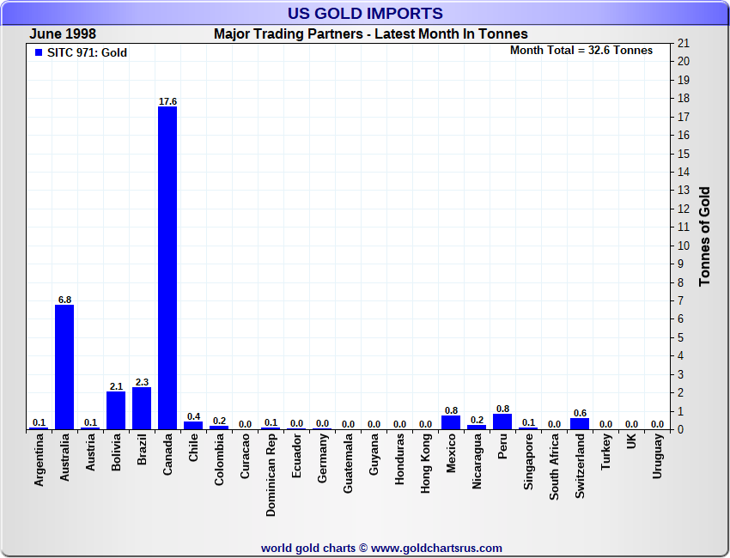Click the South Africa x-axis label

click(x=555, y=465)
